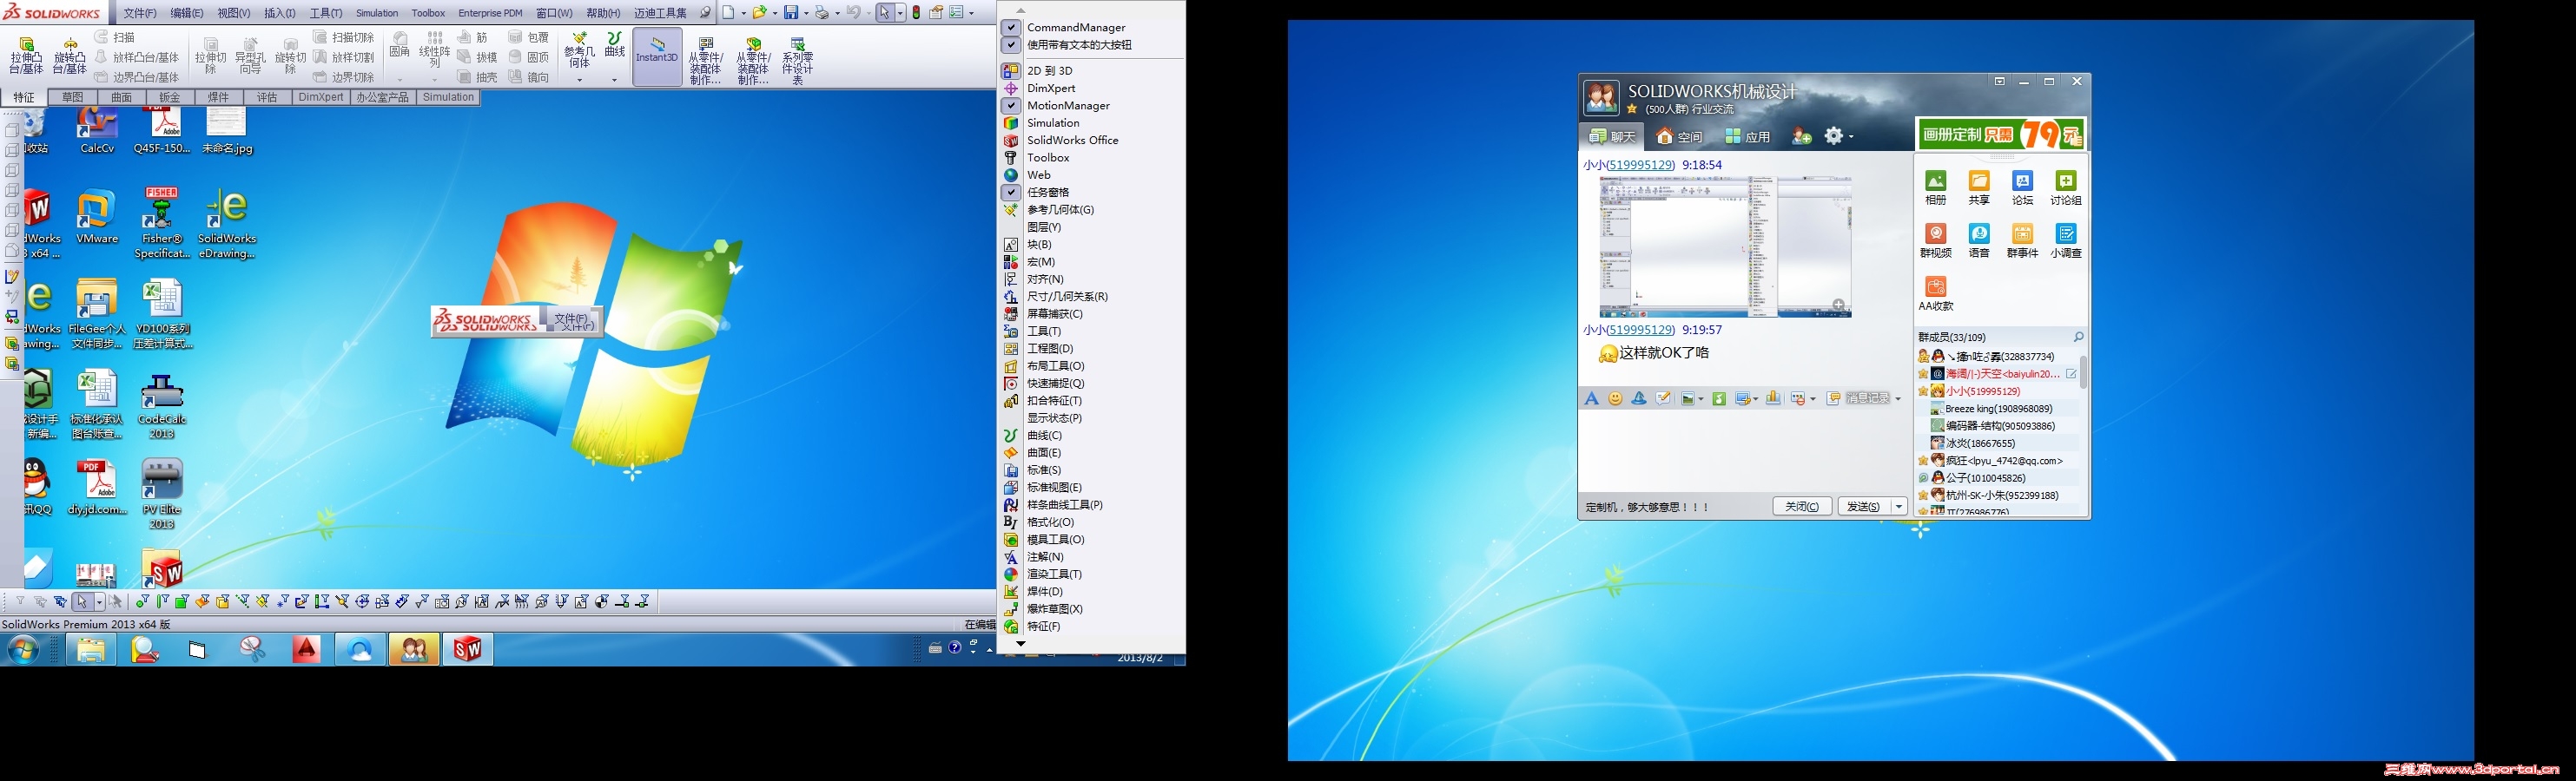Open the 应用 apps tab in QQ group
The height and width of the screenshot is (781, 2576).
[x=1747, y=137]
